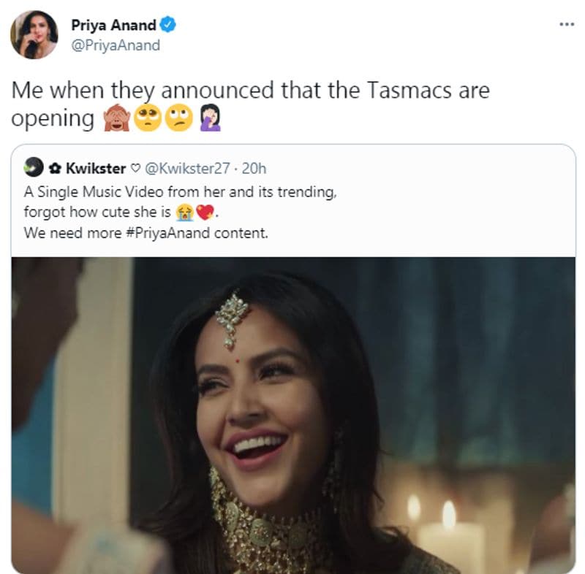Click Kwikster's small profile avatar
The width and height of the screenshot is (585, 574).
pos(34,167)
